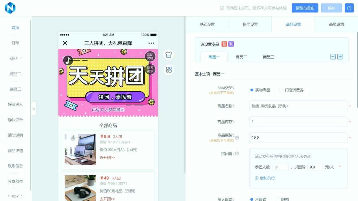The image size is (358, 201).
Task: Click 去开团>> link on first product
Action: [107, 157]
